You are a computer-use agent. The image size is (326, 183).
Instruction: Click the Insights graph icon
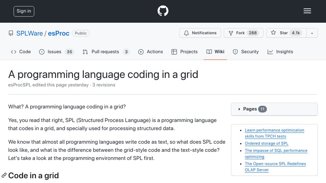pos(270,52)
